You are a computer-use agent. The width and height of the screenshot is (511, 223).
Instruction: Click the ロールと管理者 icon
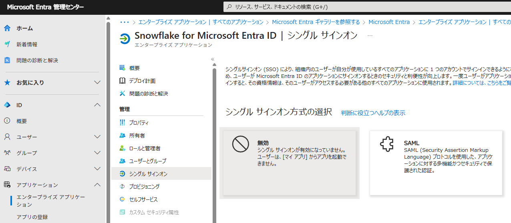(x=123, y=148)
